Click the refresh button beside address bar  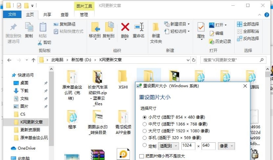193,60
